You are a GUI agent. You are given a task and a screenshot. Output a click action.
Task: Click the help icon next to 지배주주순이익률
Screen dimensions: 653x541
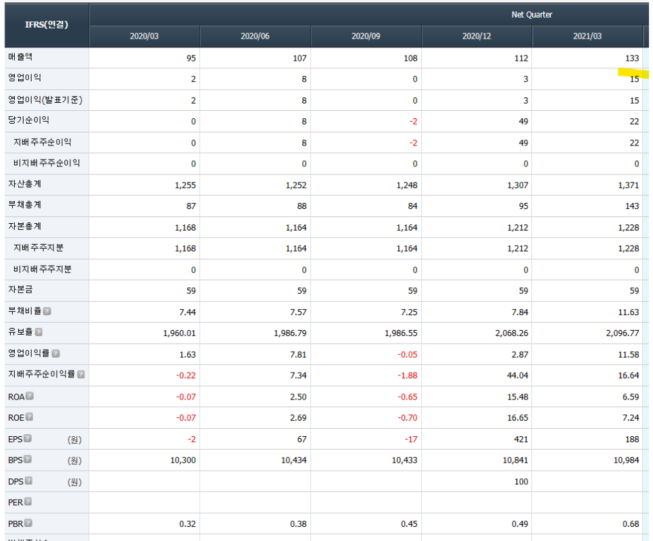point(81,375)
